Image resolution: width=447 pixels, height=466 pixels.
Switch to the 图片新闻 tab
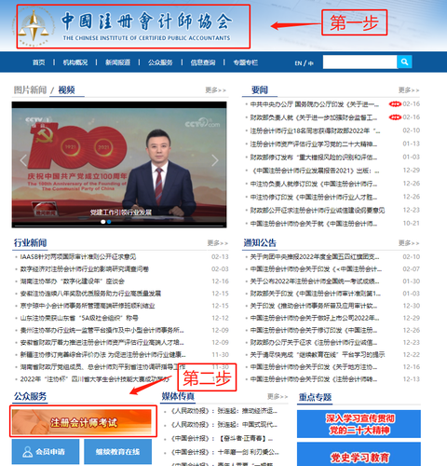pyautogui.click(x=30, y=90)
